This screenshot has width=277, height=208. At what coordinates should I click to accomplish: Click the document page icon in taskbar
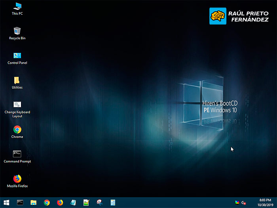click(x=113, y=202)
